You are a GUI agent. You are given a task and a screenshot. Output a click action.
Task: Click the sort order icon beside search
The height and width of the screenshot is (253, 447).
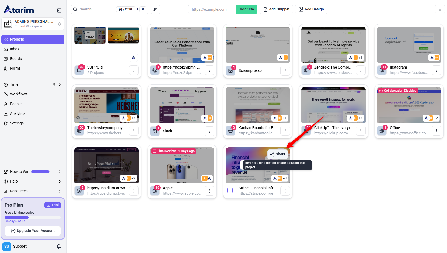pos(155,9)
